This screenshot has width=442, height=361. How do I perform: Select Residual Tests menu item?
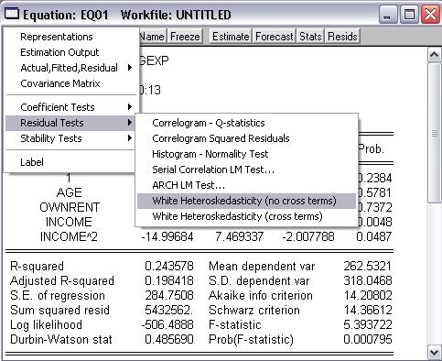point(70,123)
